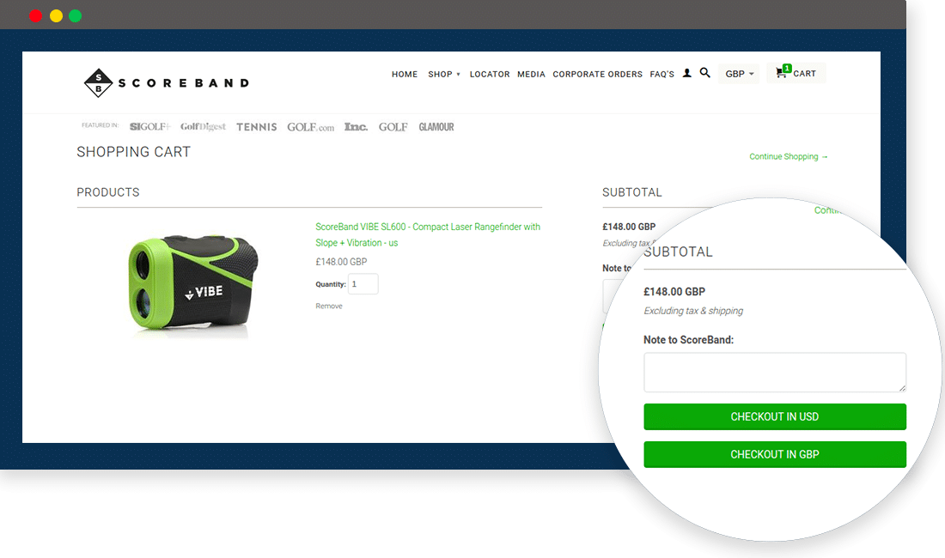Viewport: 945px width, 558px height.
Task: Click the Continue Shopping link
Action: click(x=789, y=156)
